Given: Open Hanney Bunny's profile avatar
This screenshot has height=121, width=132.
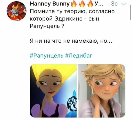Looking at the screenshot, I should 16,11.
